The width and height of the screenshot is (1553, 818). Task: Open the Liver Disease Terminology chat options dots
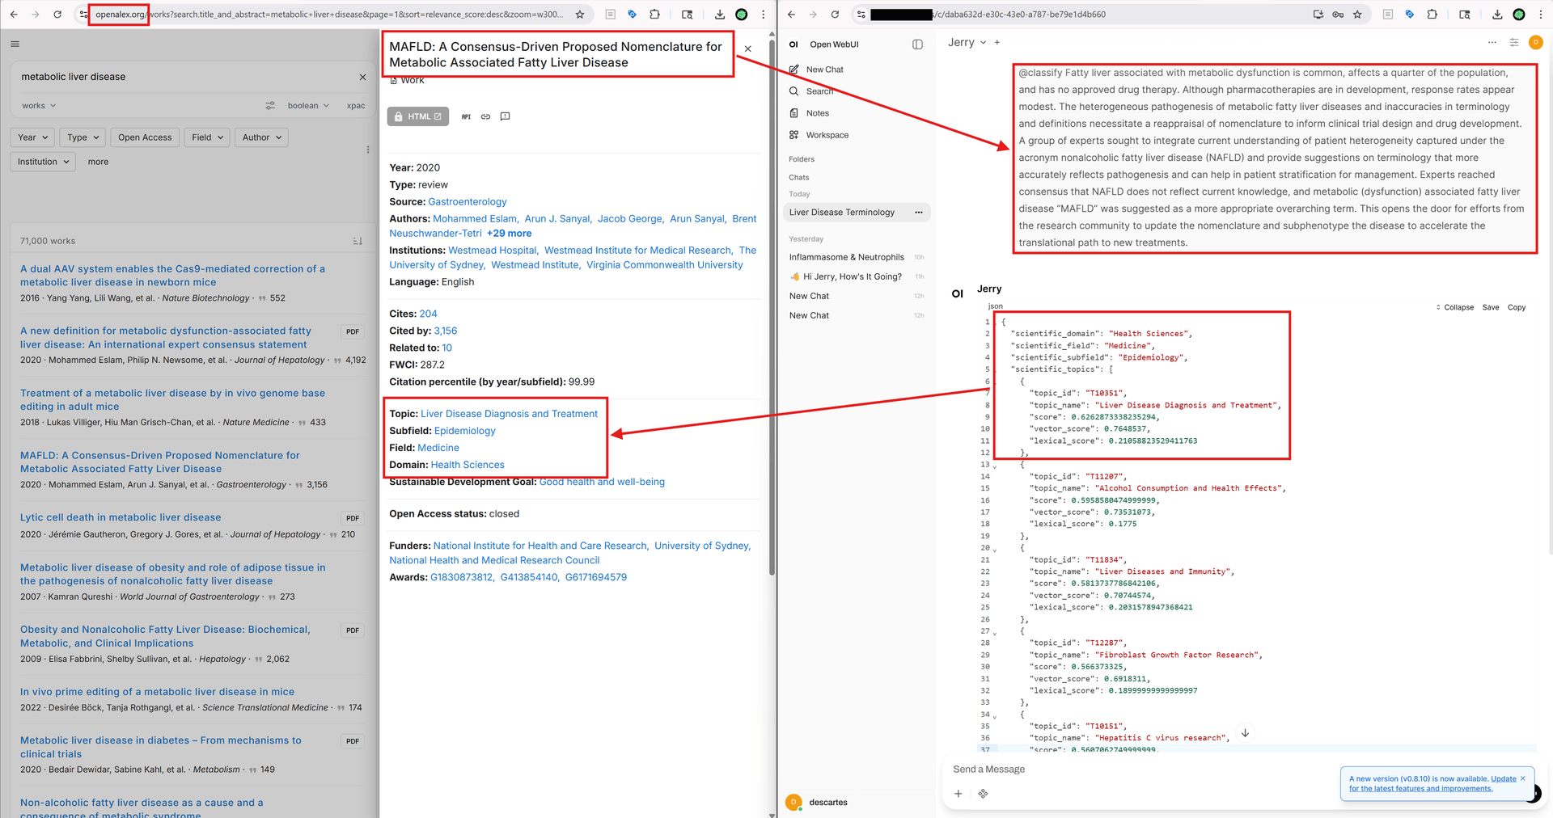pyautogui.click(x=918, y=213)
